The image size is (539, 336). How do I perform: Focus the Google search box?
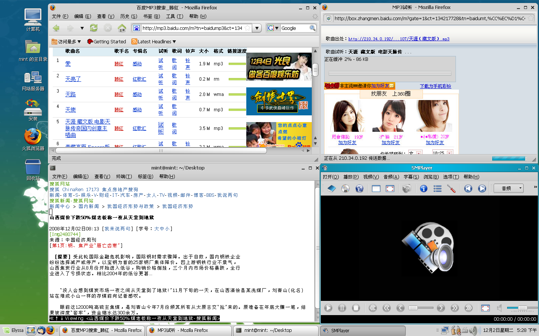tap(295, 28)
